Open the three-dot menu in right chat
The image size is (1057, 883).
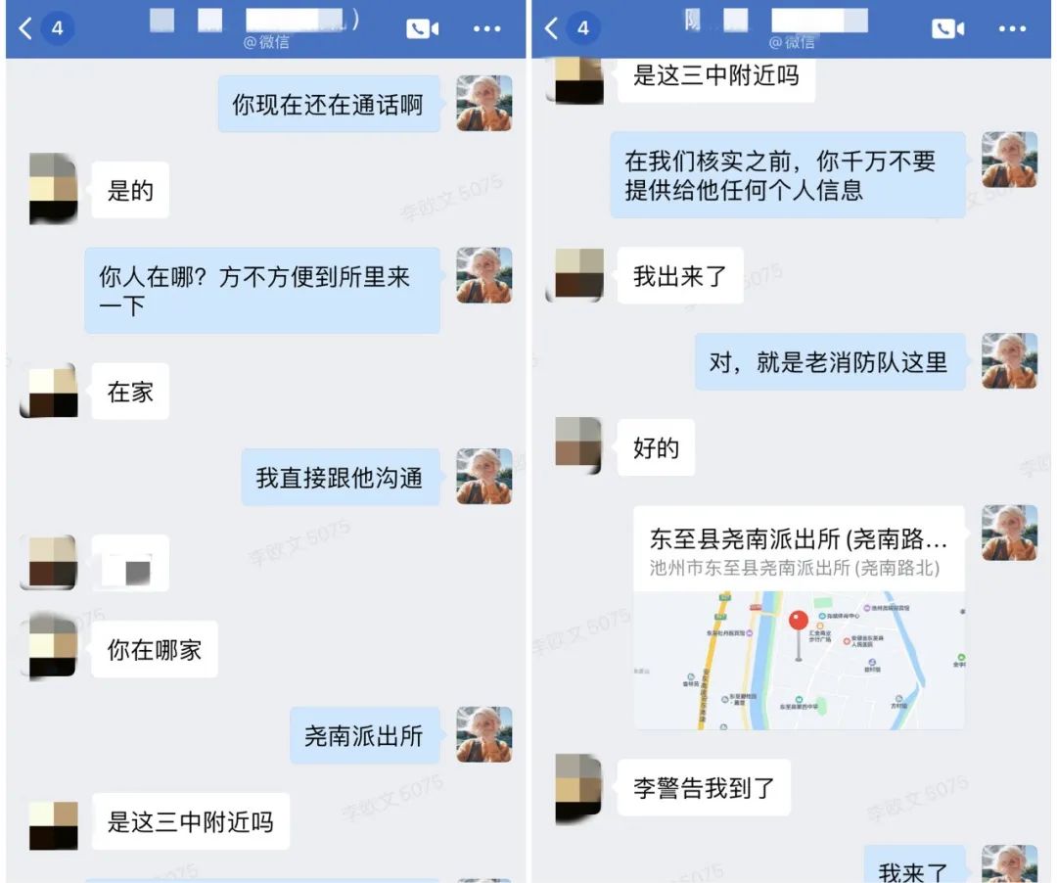point(1013,28)
